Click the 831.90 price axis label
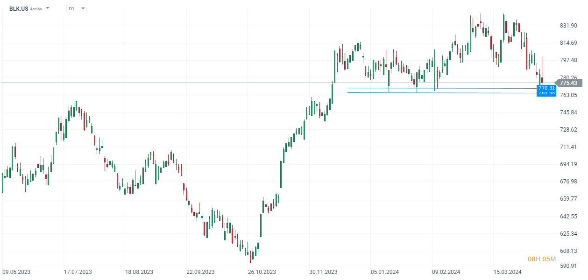Screen dimensions: 588x280 point(568,25)
